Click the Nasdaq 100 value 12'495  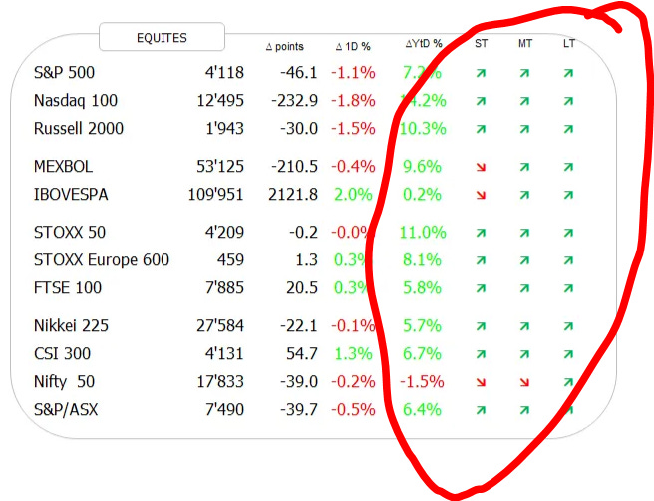click(220, 100)
